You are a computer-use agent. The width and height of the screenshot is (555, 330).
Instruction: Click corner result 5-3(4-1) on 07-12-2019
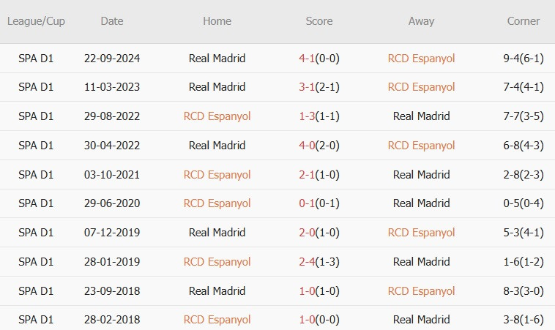tap(523, 233)
